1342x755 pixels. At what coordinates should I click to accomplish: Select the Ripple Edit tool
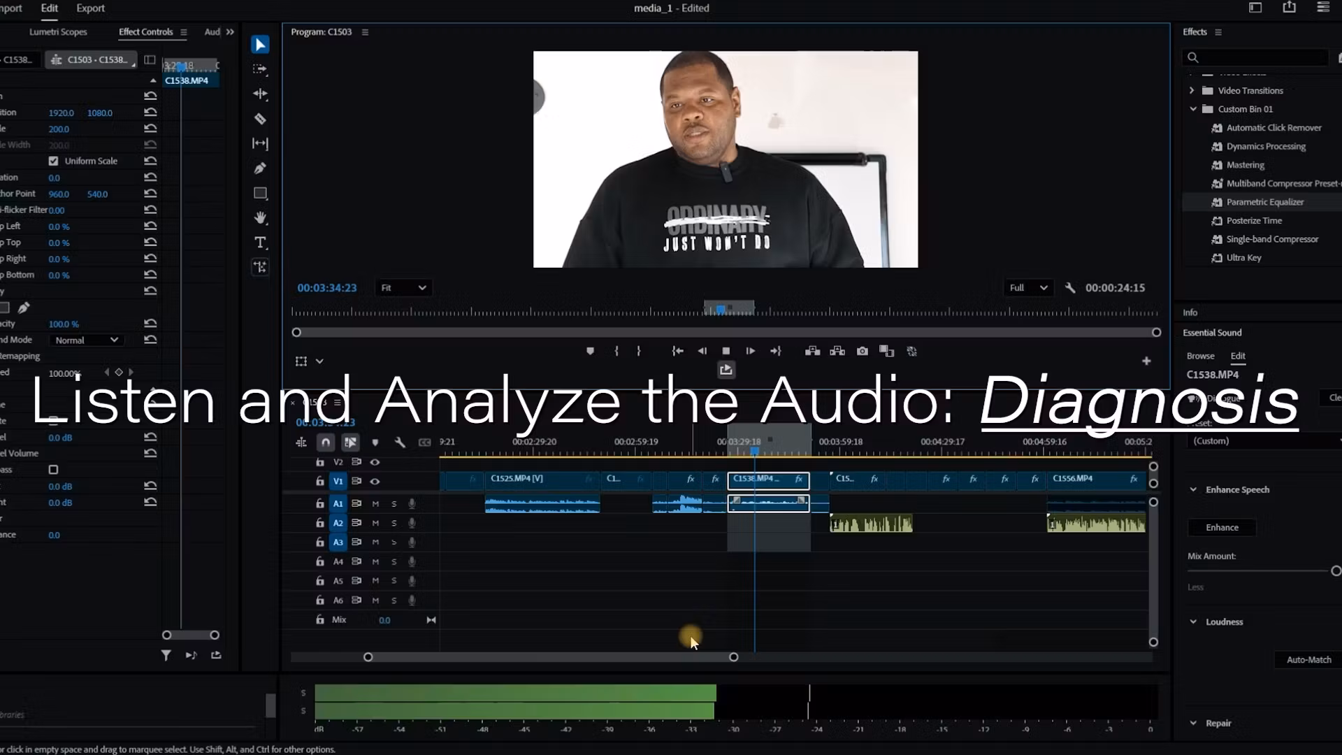tap(260, 94)
